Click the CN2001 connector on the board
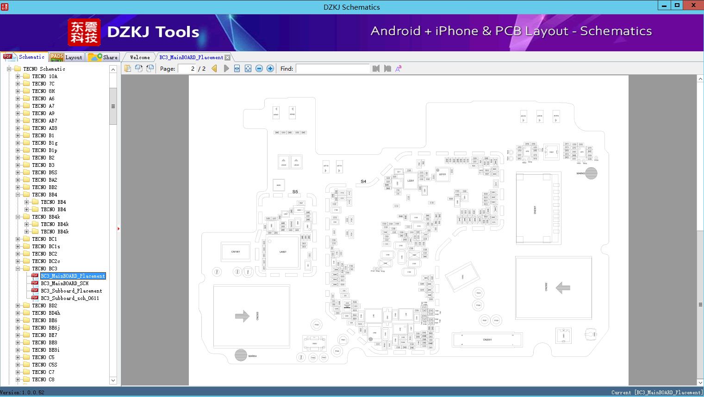This screenshot has width=704, height=397. [x=487, y=340]
